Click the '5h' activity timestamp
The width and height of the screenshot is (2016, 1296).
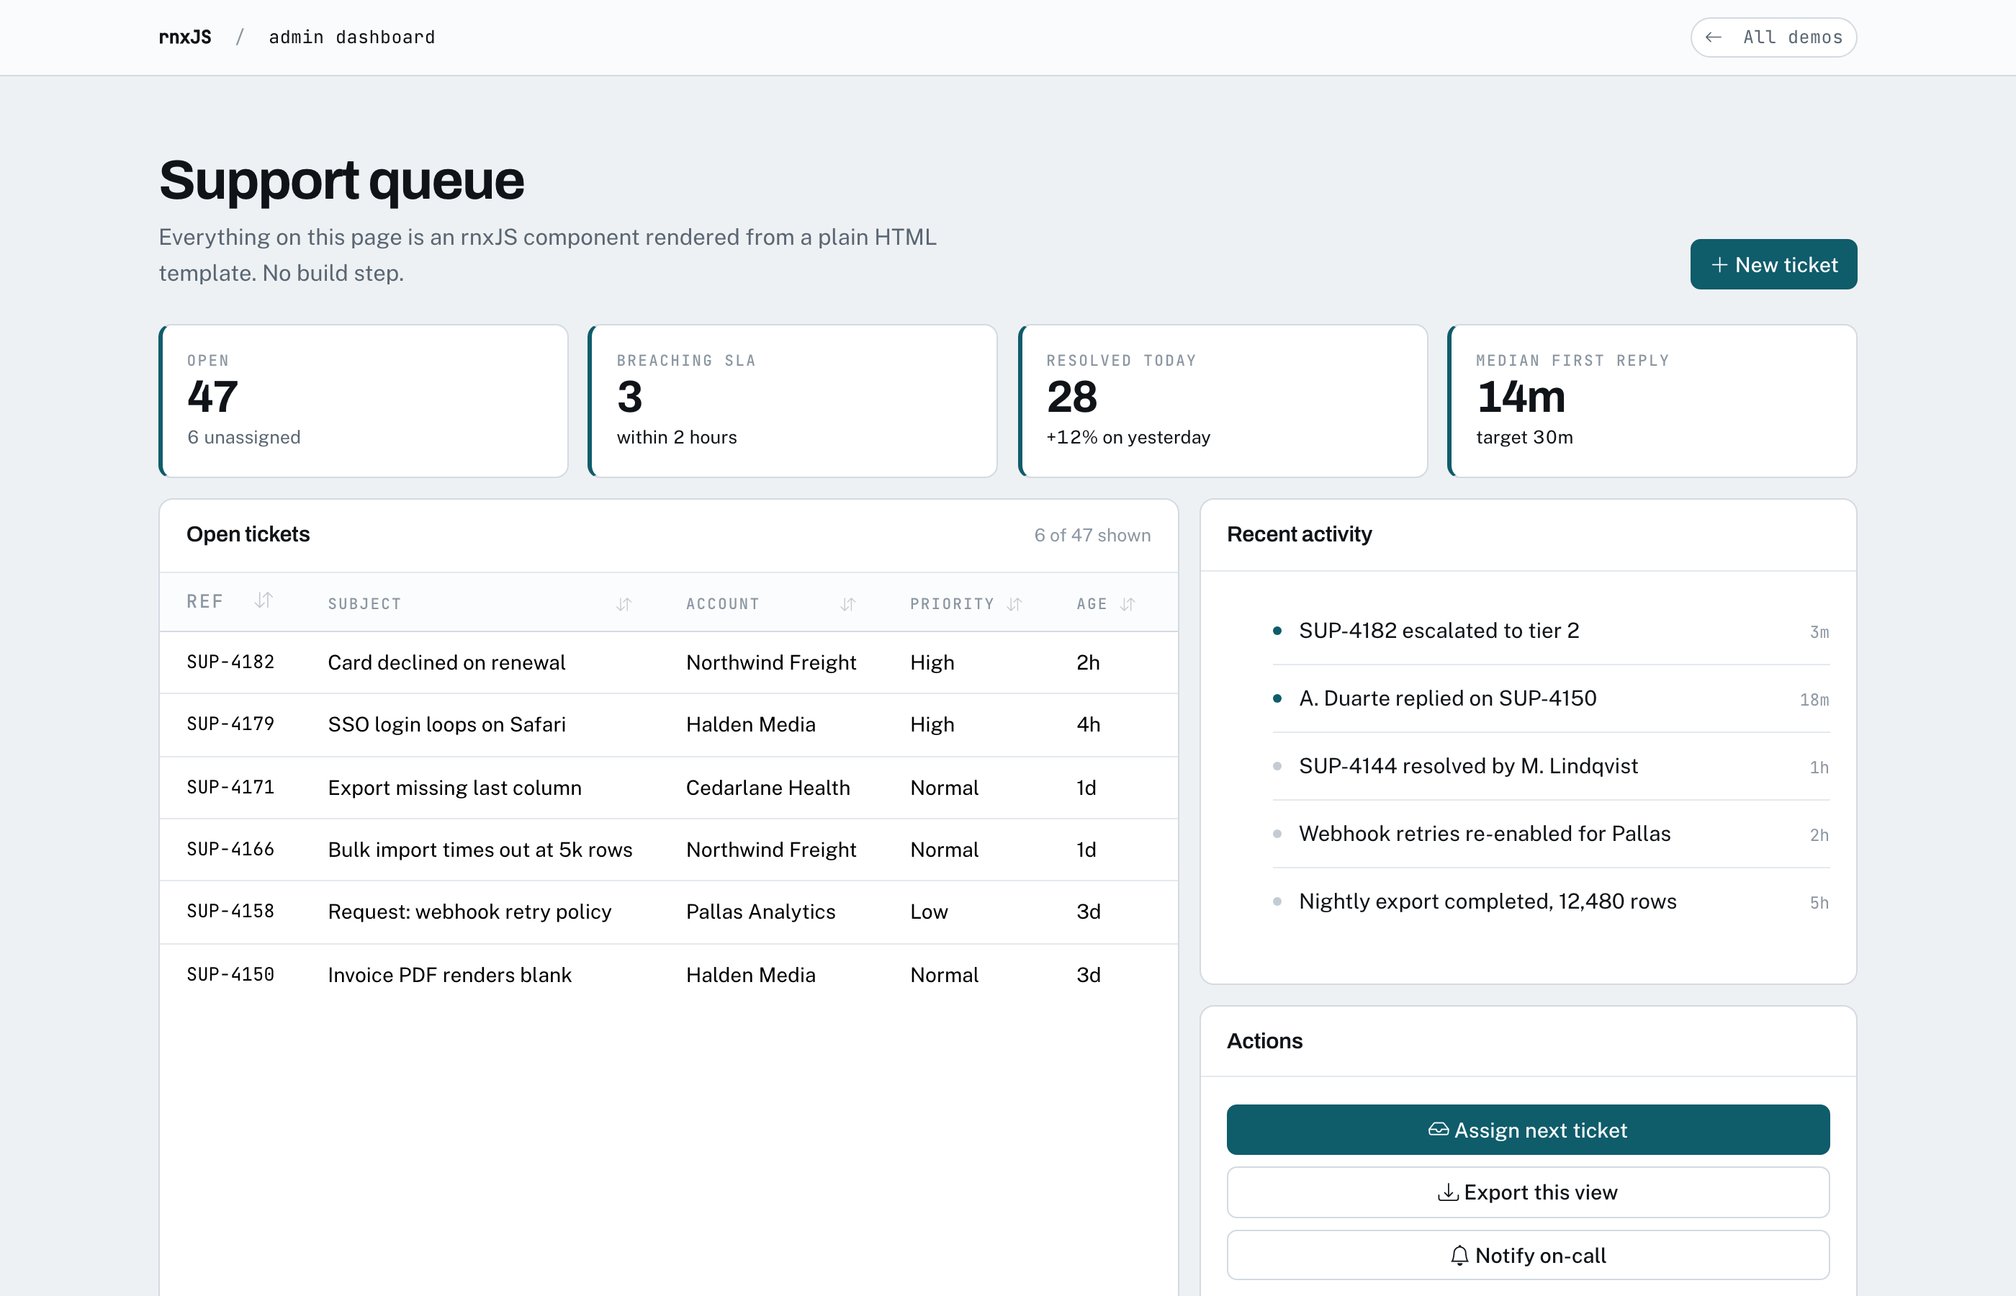[1819, 902]
